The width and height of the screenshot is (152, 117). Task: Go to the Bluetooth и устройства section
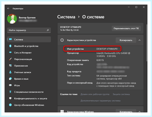pos(26,46)
